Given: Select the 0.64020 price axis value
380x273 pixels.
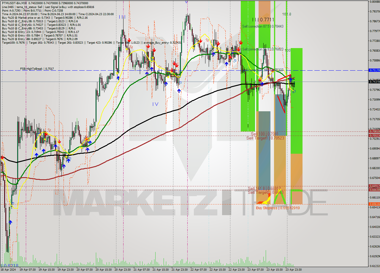Looking at the screenshot, I should point(375,227).
